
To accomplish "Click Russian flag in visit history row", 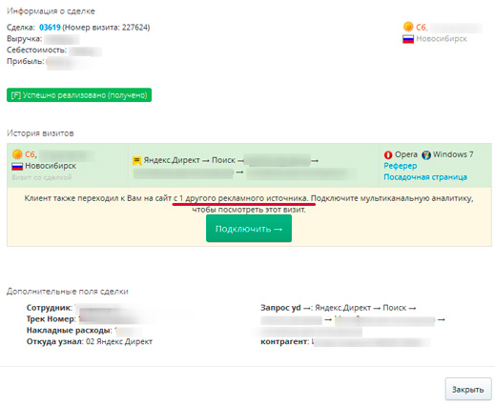I will 17,166.
